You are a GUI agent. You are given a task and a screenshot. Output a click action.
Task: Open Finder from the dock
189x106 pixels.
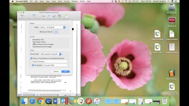24,101
